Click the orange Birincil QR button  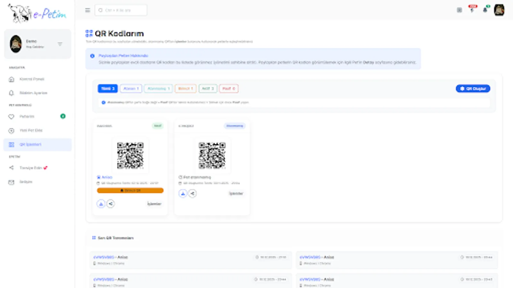tap(130, 190)
